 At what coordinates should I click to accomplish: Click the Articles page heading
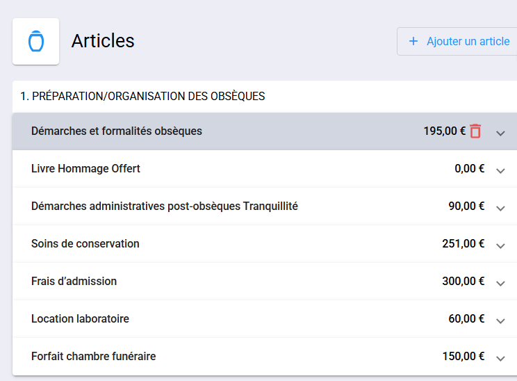[103, 41]
